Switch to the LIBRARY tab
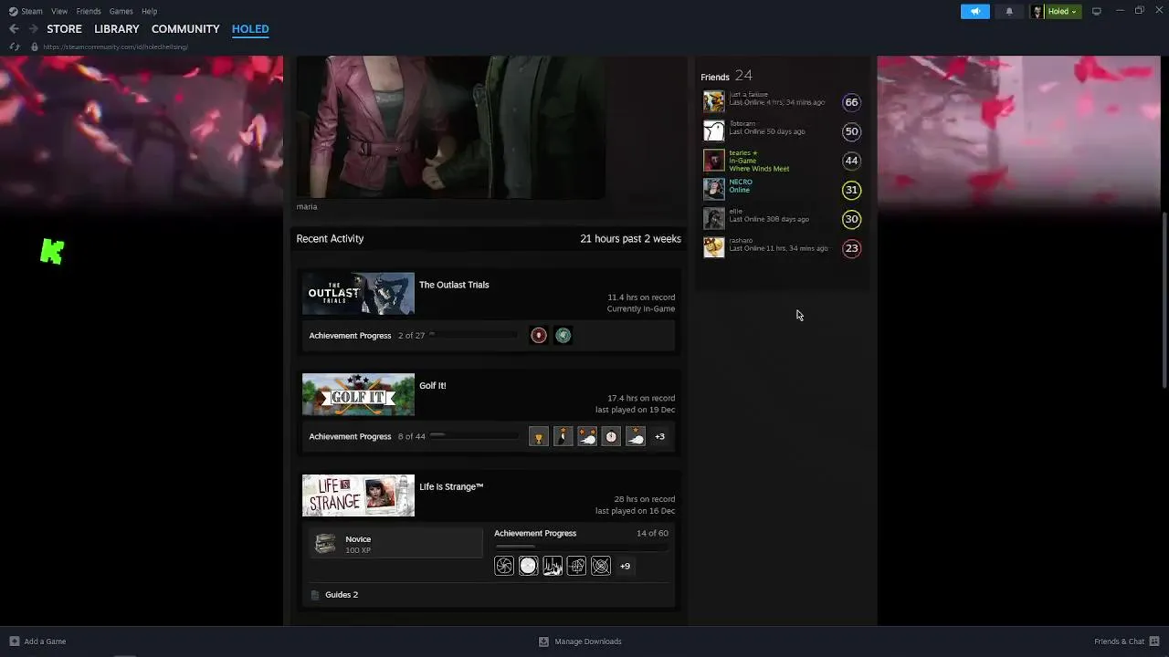Screen dimensions: 1169x657 [117, 29]
